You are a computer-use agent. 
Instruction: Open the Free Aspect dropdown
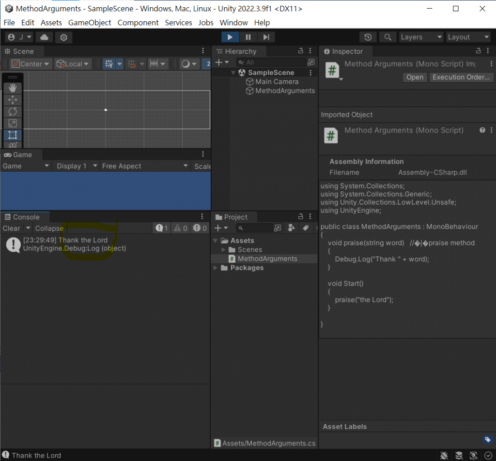coord(145,166)
